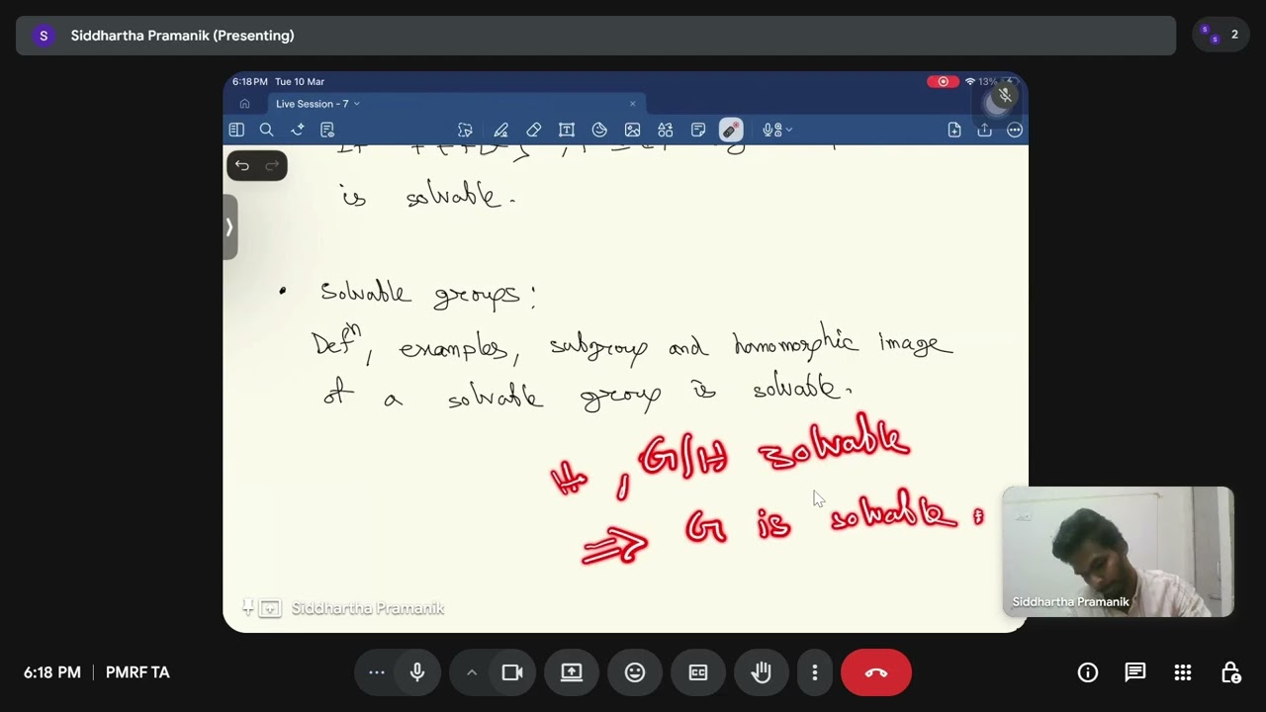
Task: Add a sticky note comment tool
Action: [698, 130]
